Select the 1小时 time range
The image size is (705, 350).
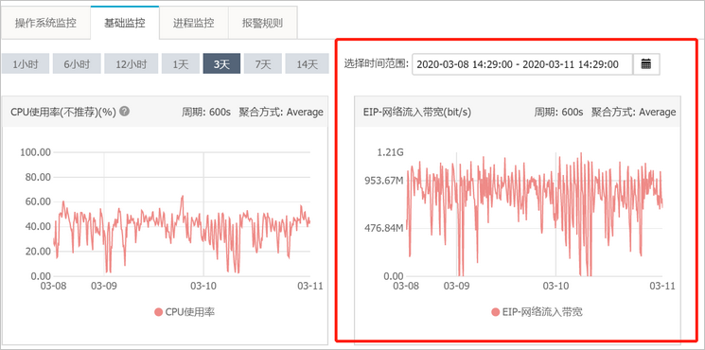[x=26, y=63]
